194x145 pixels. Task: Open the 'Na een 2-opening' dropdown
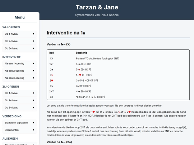coord(19,71)
